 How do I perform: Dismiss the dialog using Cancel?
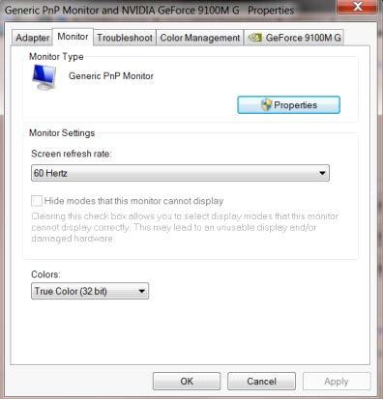(261, 382)
